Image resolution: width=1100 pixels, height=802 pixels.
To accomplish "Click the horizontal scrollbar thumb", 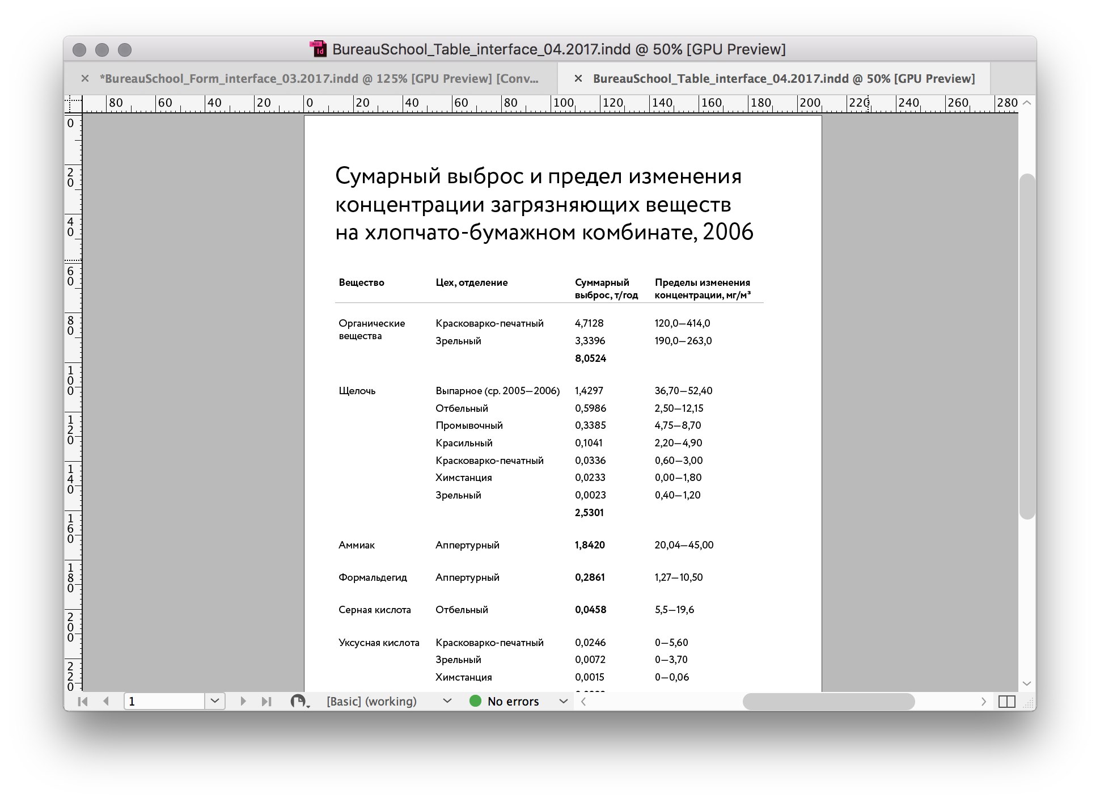I will pyautogui.click(x=828, y=702).
